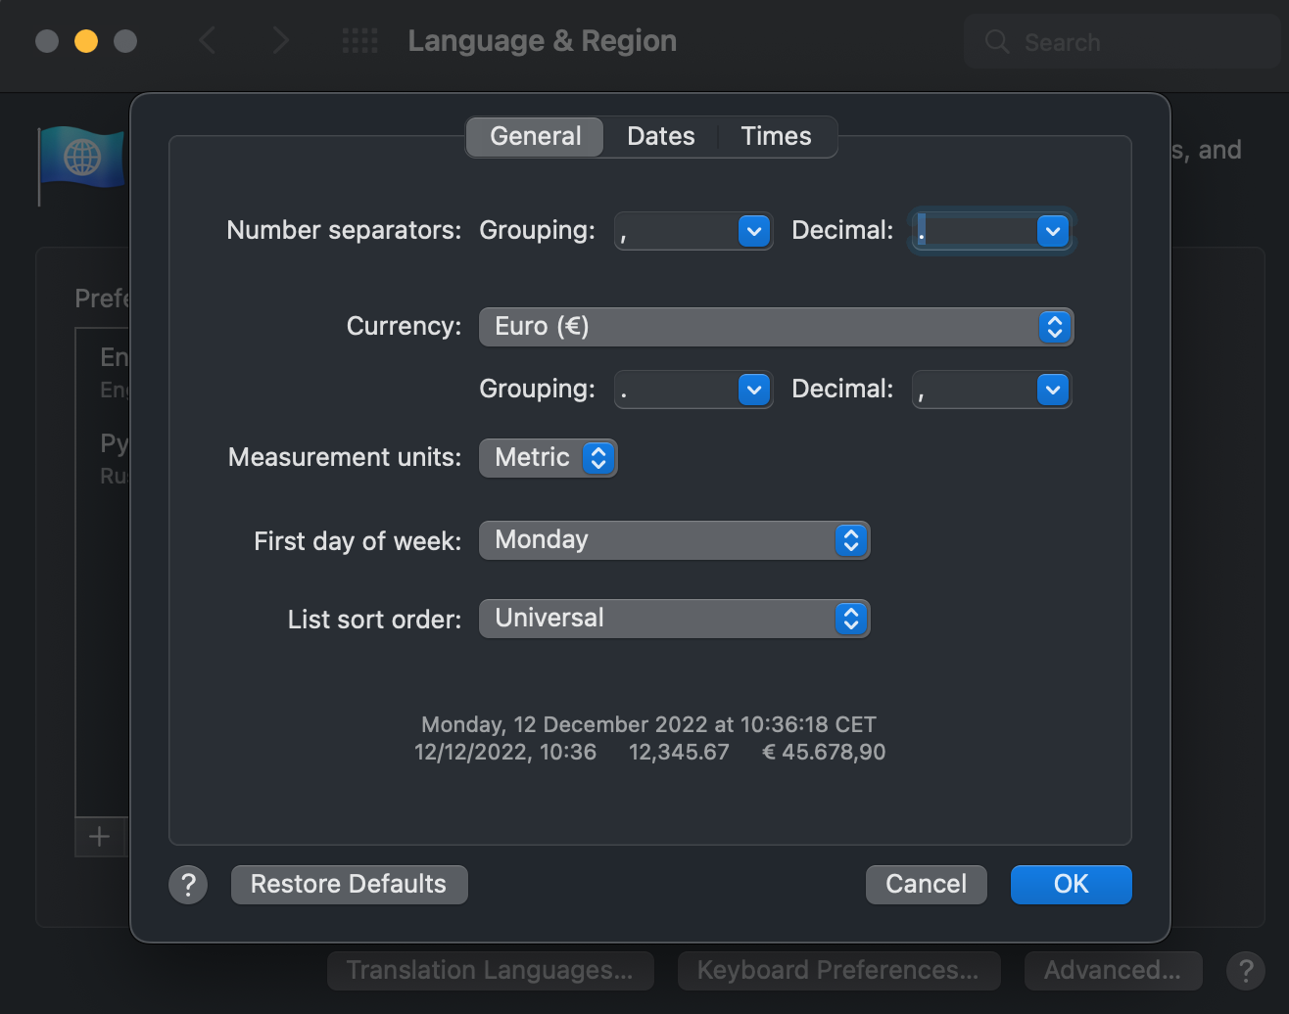Change the Measurement units from Metric
1289x1014 pixels.
[548, 458]
